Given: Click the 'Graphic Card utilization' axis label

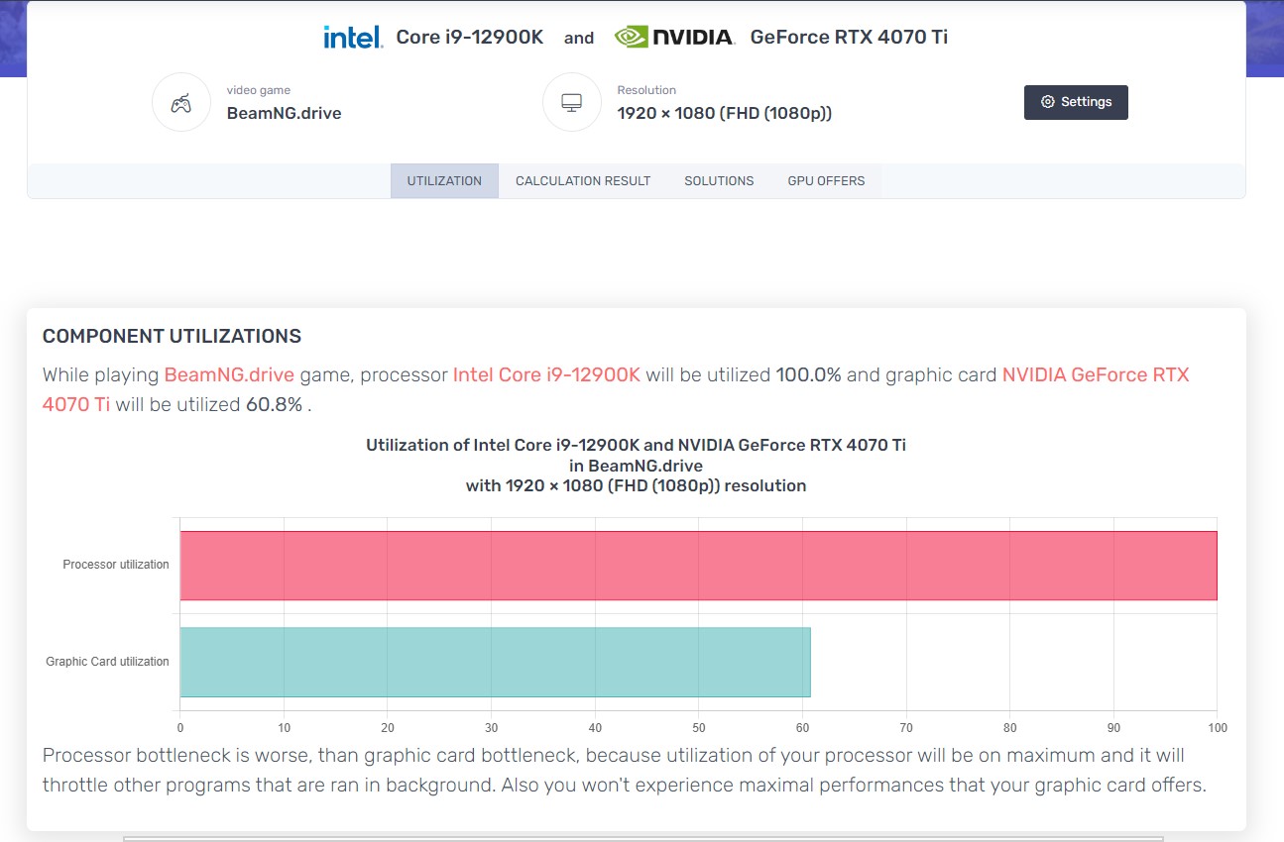Looking at the screenshot, I should point(107,662).
